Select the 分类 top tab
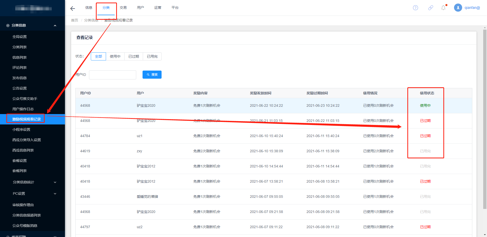Viewport: 487px width, 237px height. (106, 8)
